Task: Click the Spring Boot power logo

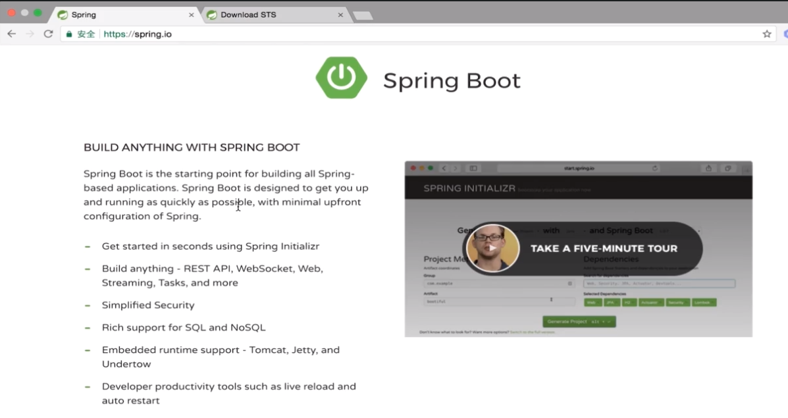Action: click(341, 78)
